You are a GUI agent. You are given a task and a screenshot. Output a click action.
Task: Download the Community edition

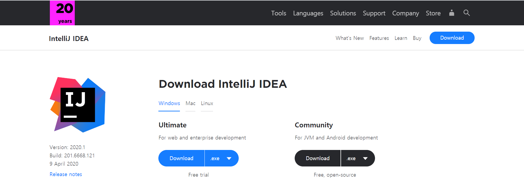pos(318,158)
